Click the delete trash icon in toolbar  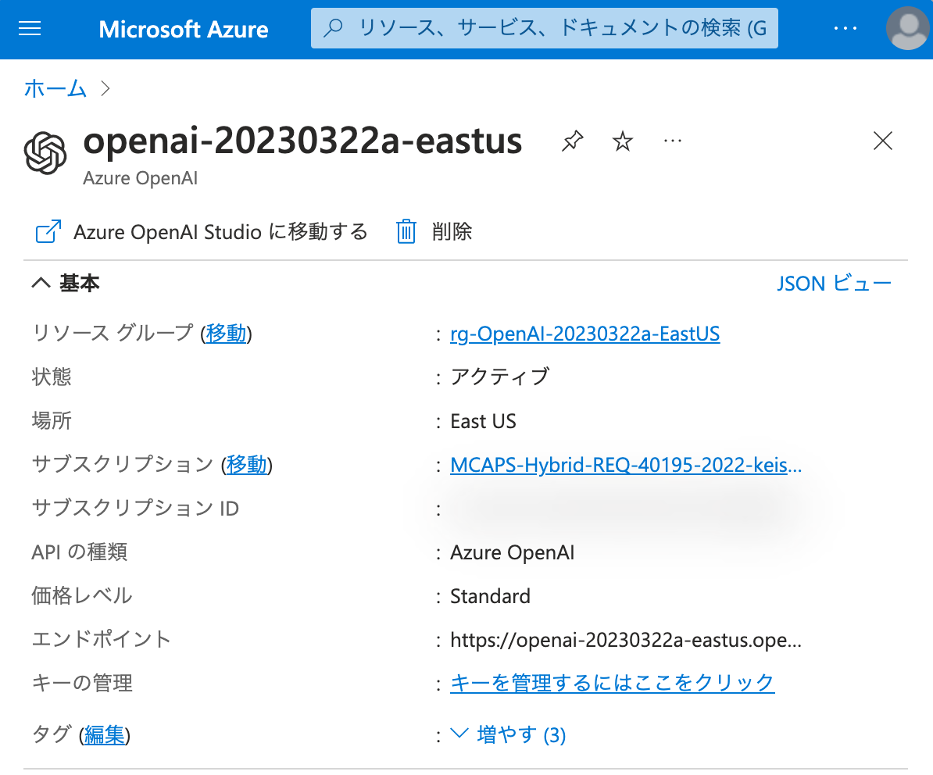(x=406, y=231)
